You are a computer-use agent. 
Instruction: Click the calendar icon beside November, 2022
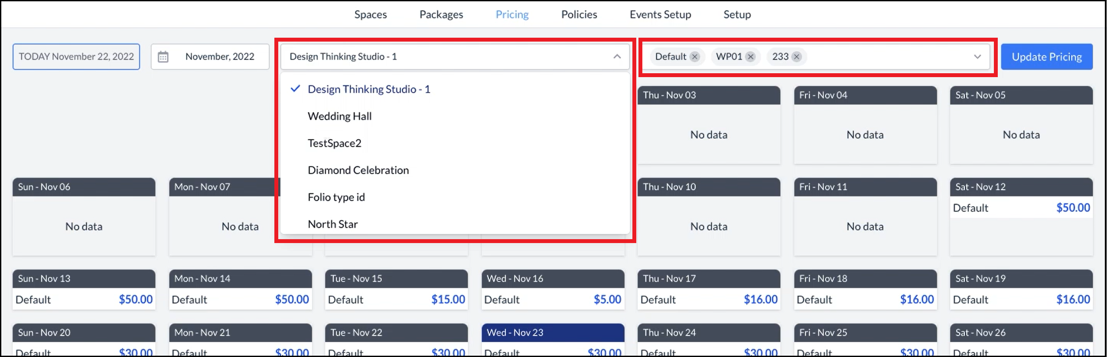pos(163,57)
